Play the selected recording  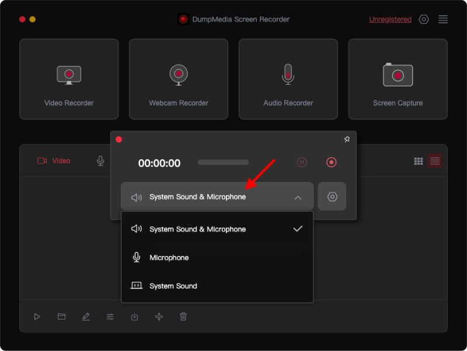point(37,317)
